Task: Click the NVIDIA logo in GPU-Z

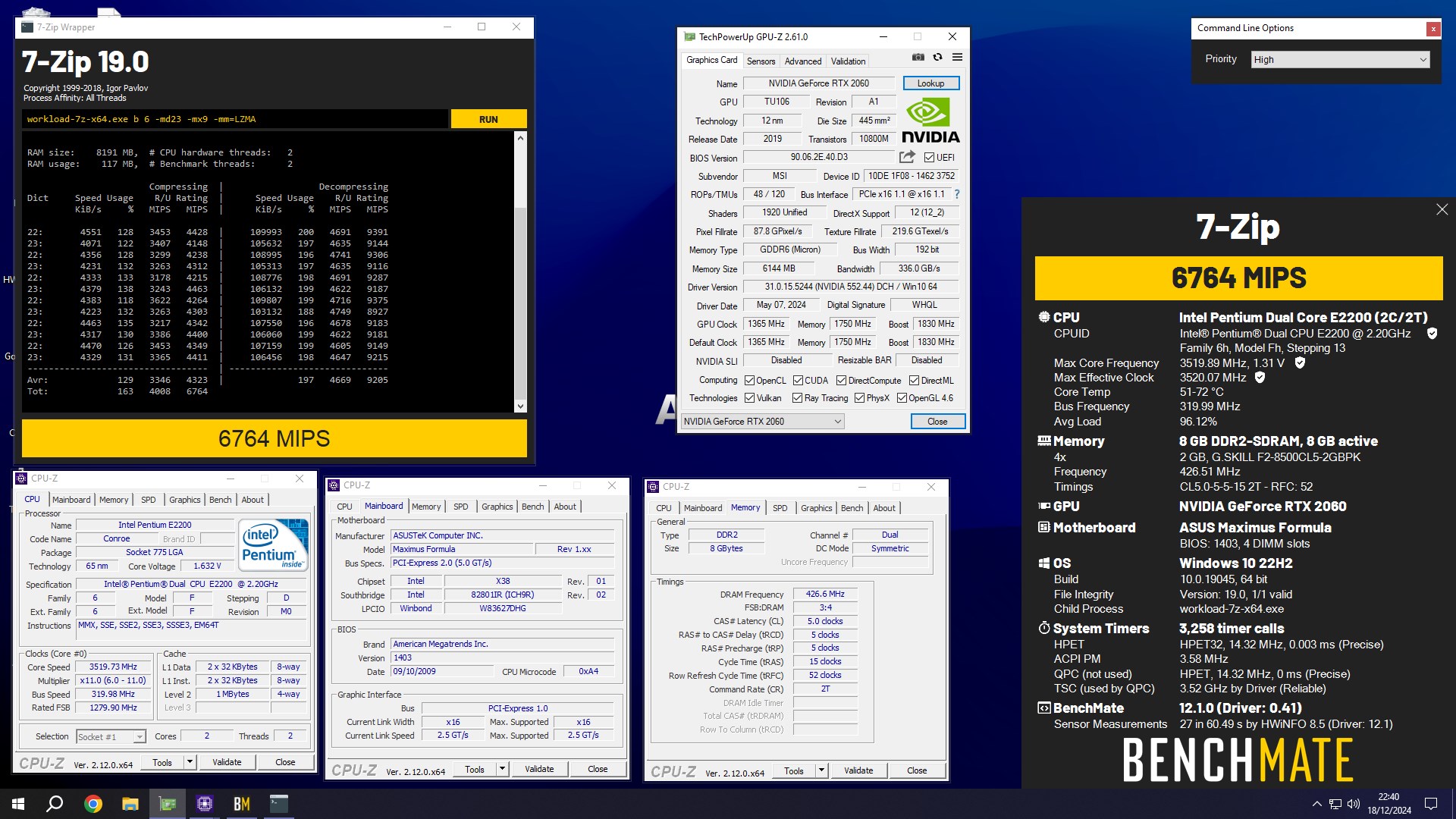Action: coord(930,121)
